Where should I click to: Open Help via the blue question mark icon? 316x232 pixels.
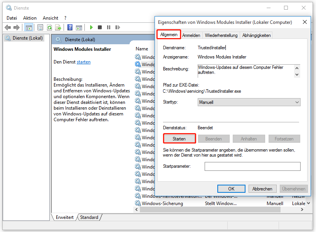click(x=70, y=27)
